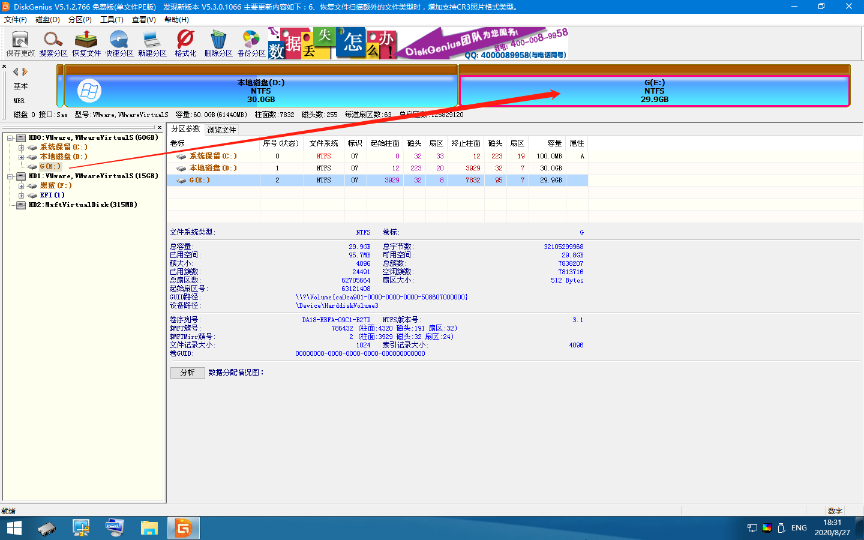Screen dimensions: 864x540
Task: Start the 快速分区 (Quick Partition) tool
Action: point(119,44)
